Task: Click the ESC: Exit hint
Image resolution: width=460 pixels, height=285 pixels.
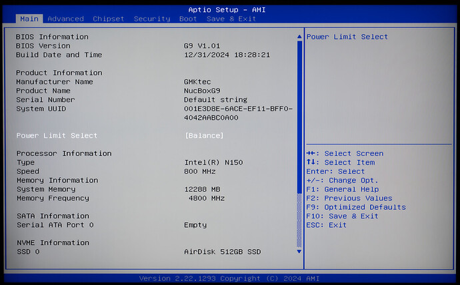Action: (x=326, y=225)
